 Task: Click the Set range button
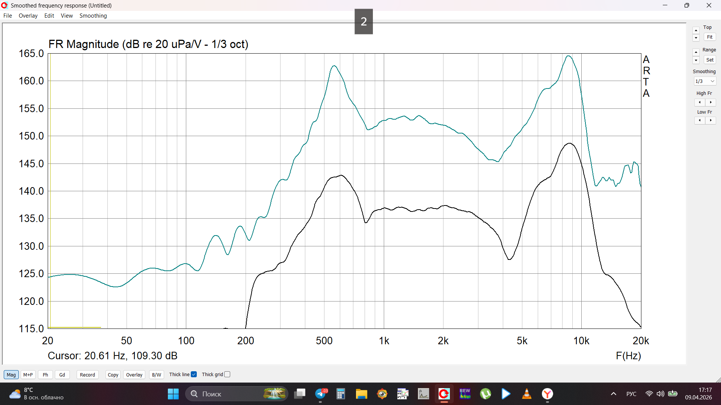pos(709,60)
